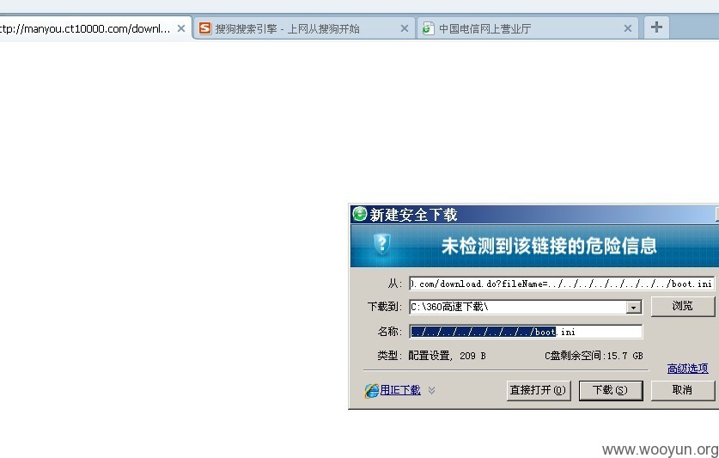Click the 从 source URL field
719x458 pixels.
pyautogui.click(x=561, y=284)
